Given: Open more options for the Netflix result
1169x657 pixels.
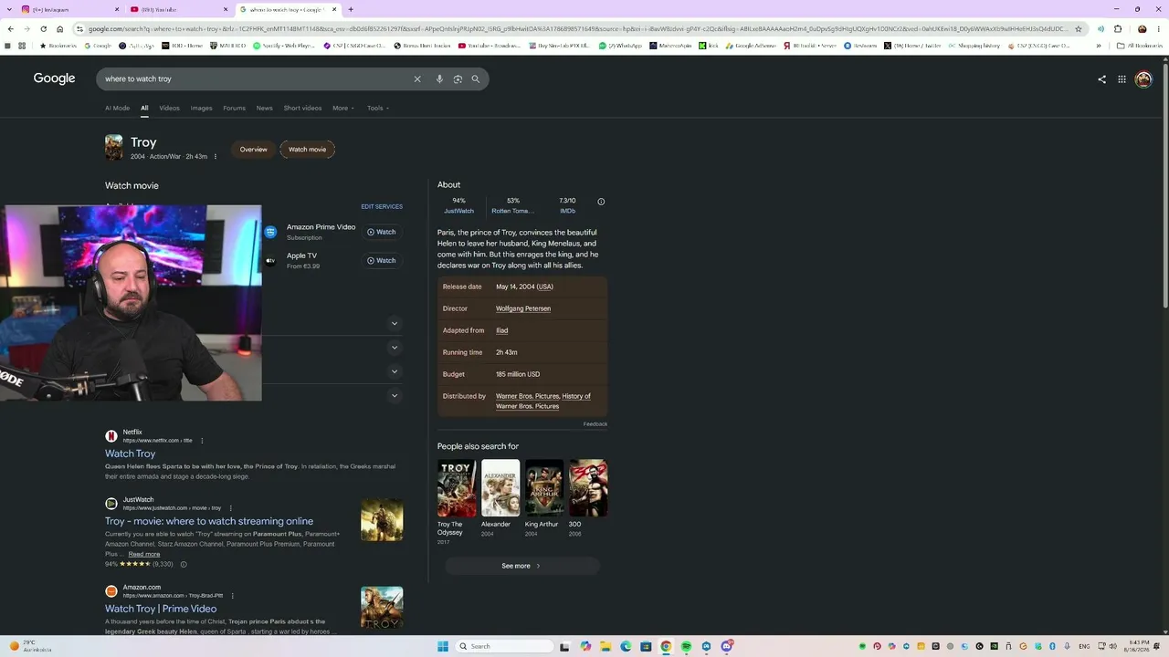Looking at the screenshot, I should (x=202, y=441).
